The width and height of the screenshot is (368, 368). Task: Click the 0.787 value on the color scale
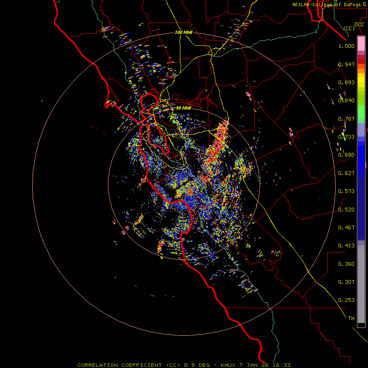coord(346,119)
